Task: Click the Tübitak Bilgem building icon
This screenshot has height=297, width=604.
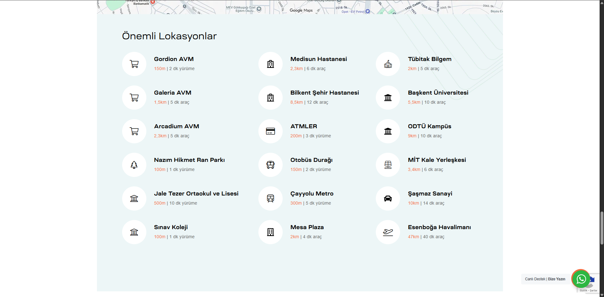Action: [388, 64]
